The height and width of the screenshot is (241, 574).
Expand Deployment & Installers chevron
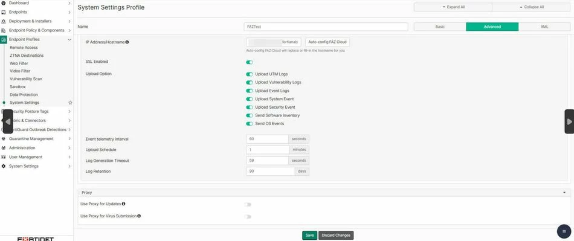69,21
